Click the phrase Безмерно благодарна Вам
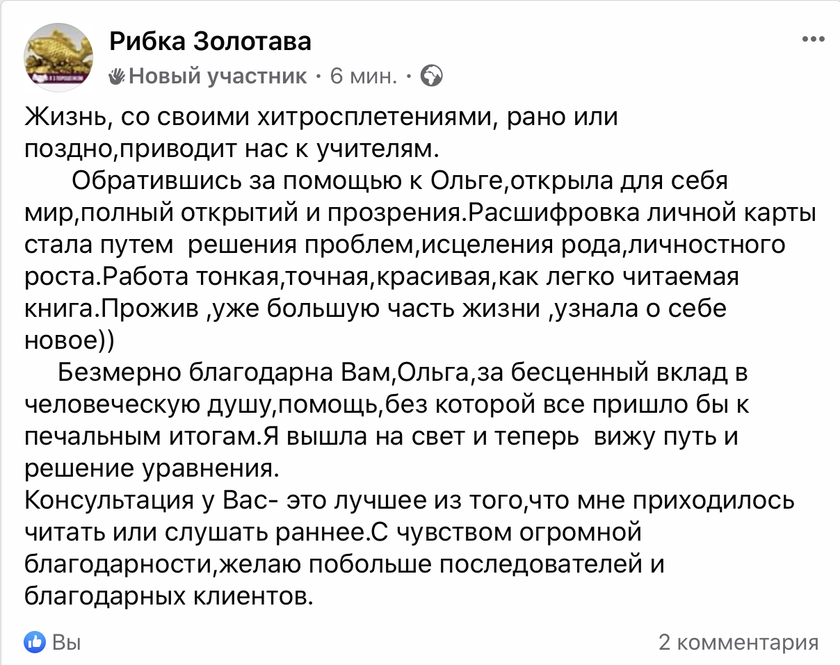The height and width of the screenshot is (665, 840). point(226,373)
